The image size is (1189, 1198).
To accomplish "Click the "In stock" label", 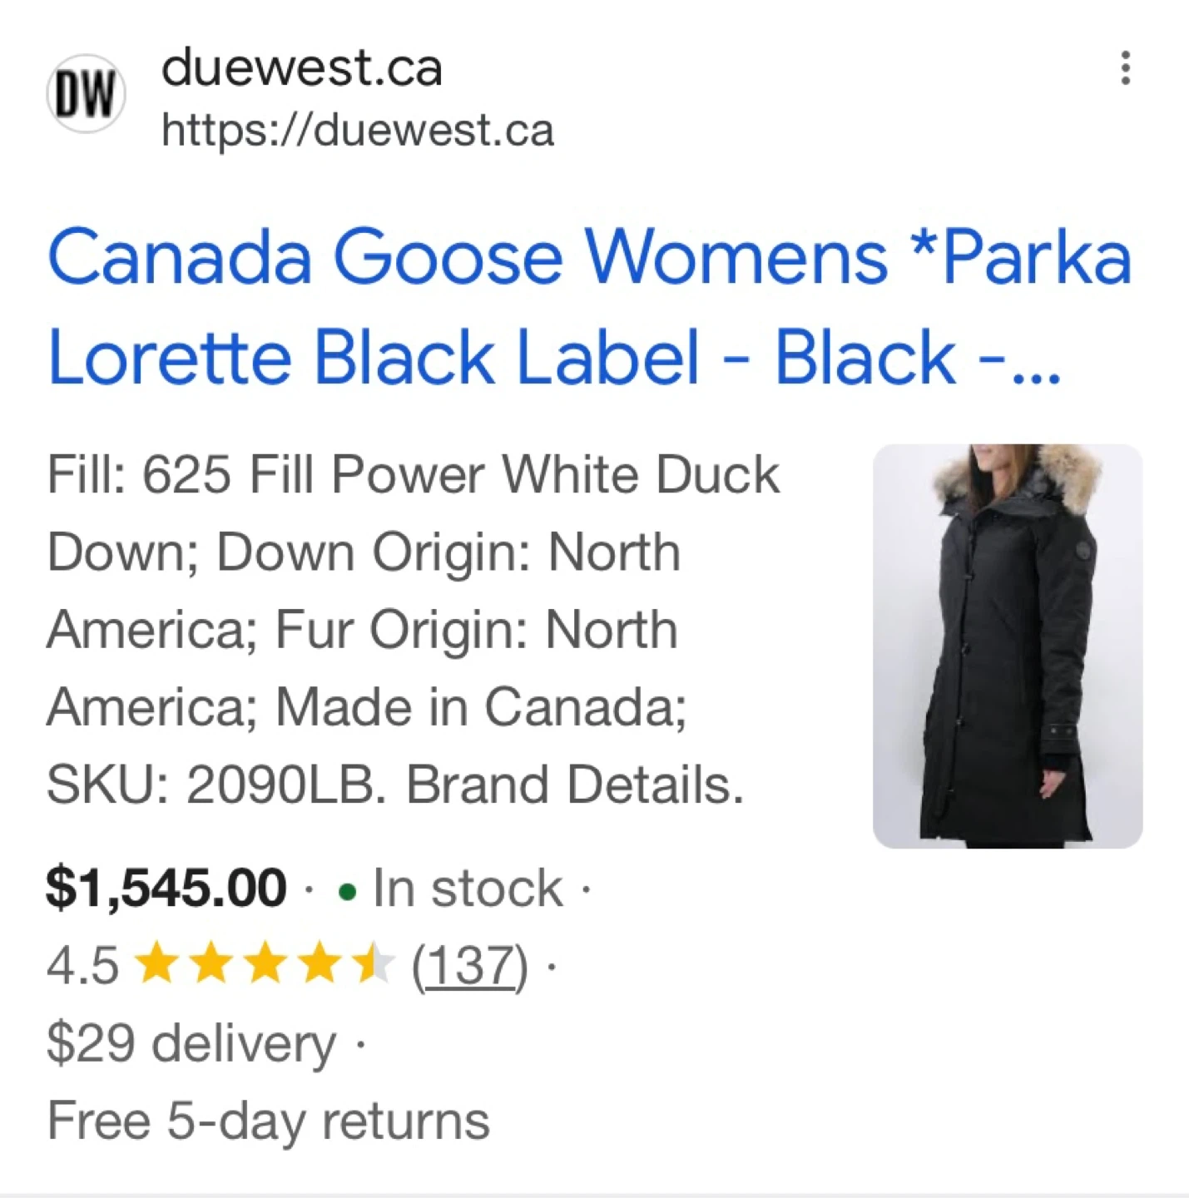I will [x=468, y=888].
